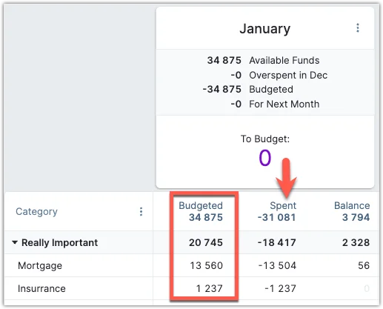
Task: Click the Category column header label
Action: pos(36,212)
